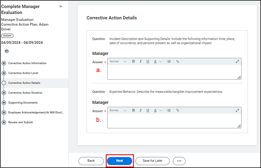Screen dimensions: 261x168
Task: Open the Format style dropdown
Action: click(118, 111)
